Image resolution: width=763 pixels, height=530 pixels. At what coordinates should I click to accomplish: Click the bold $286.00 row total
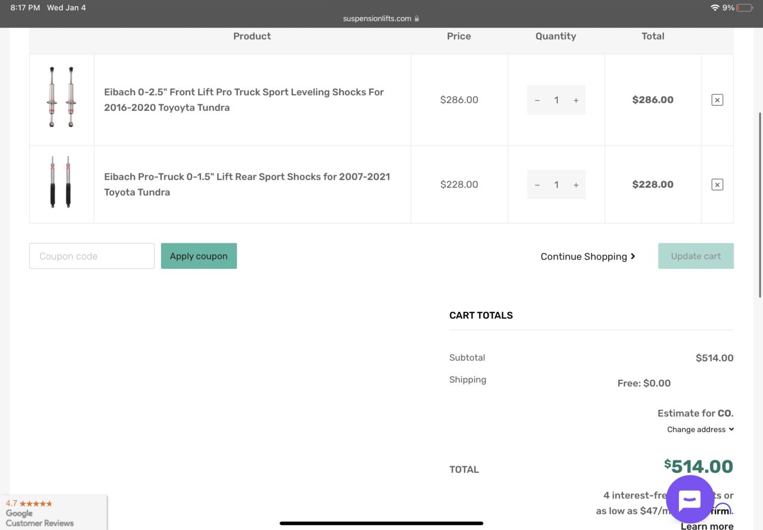point(653,100)
